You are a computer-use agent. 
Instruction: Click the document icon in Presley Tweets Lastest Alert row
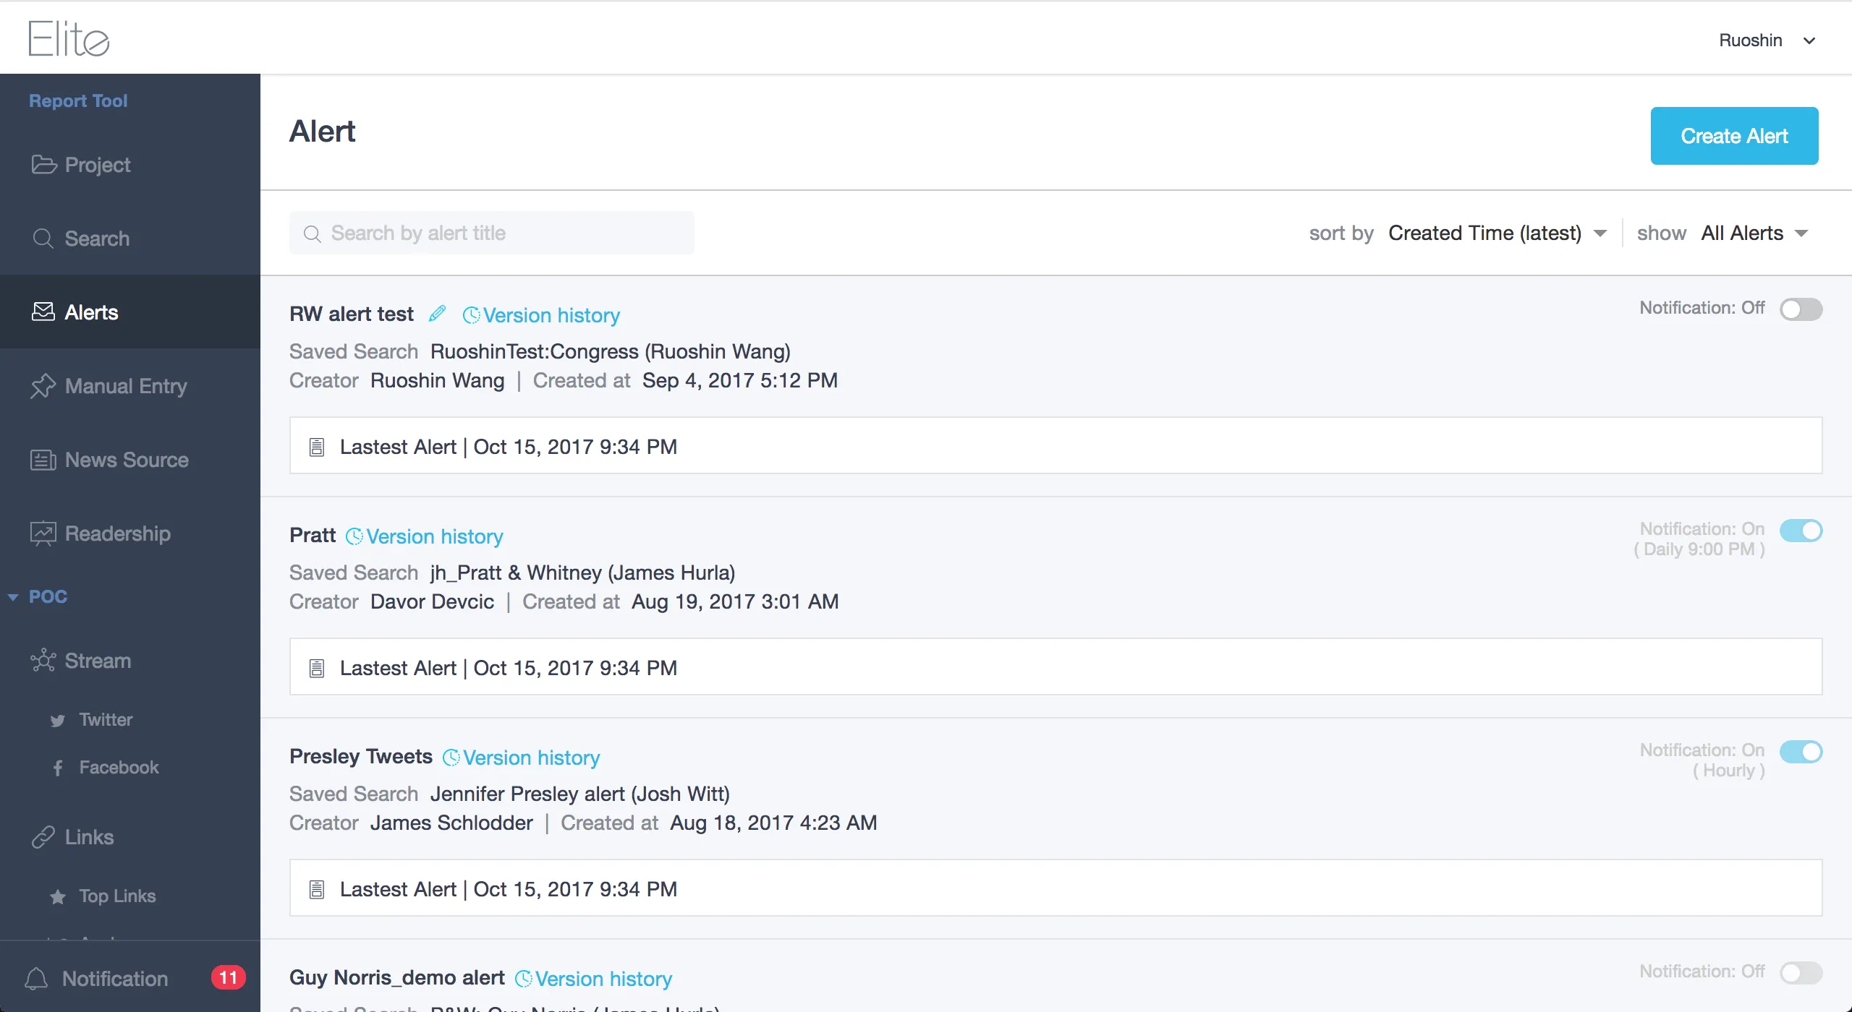pos(317,889)
